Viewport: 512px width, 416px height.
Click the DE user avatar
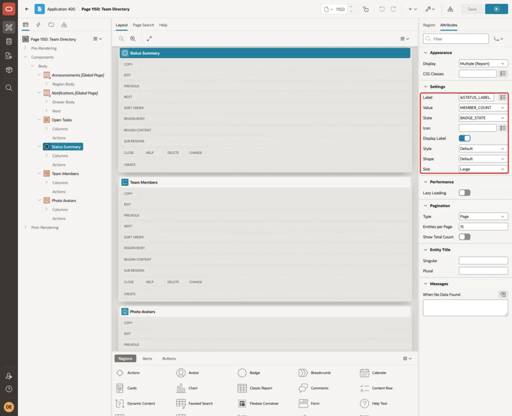[9, 407]
